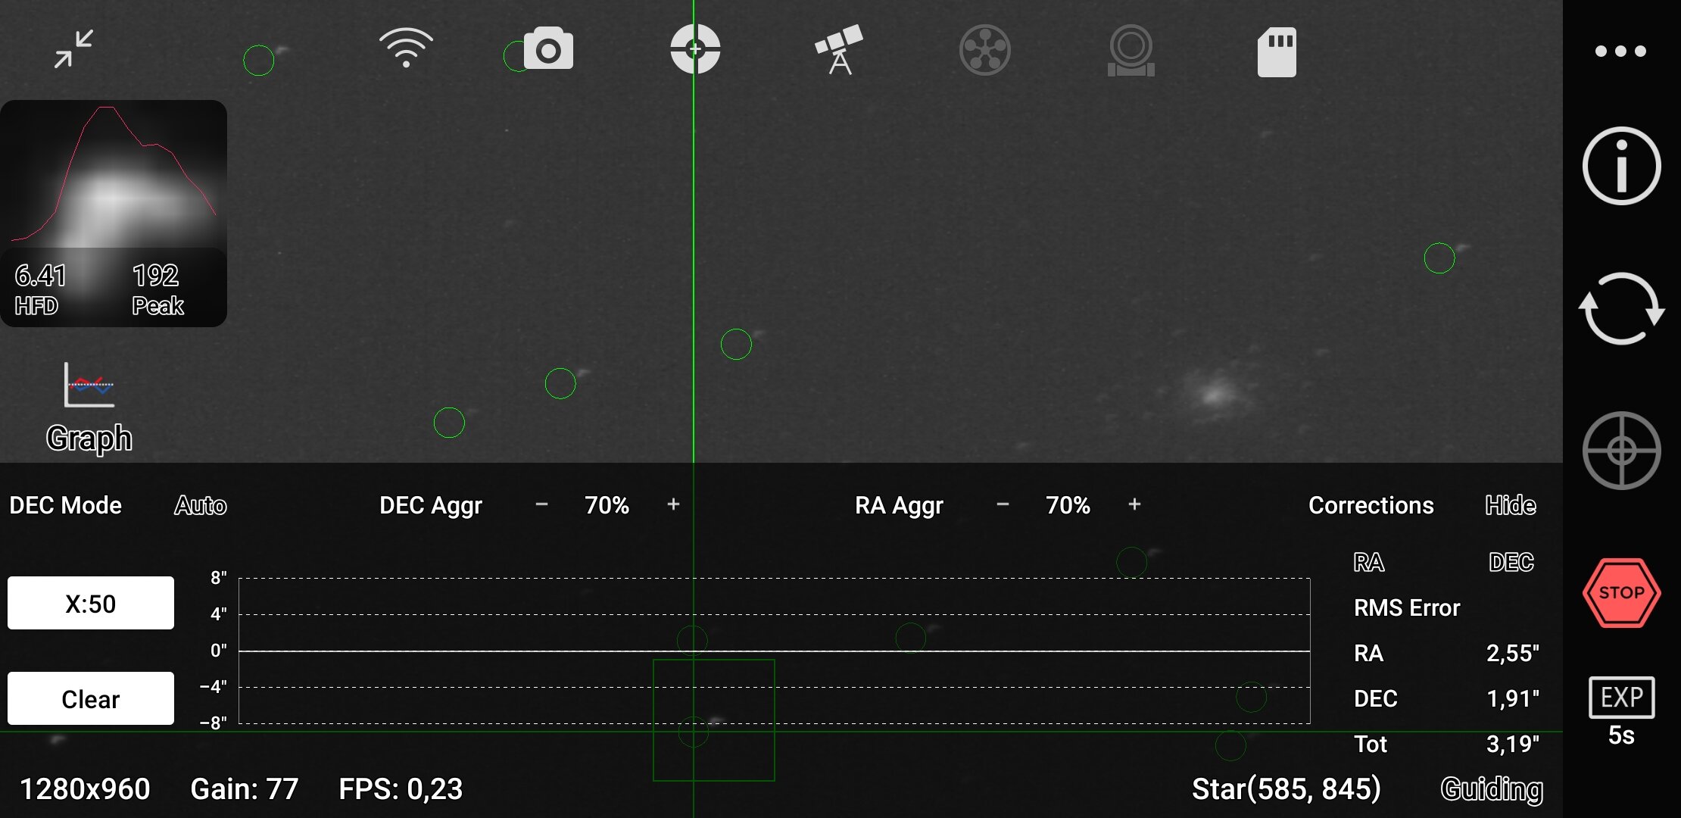Open the SD card storage icon
Image resolution: width=1681 pixels, height=818 pixels.
point(1277,52)
